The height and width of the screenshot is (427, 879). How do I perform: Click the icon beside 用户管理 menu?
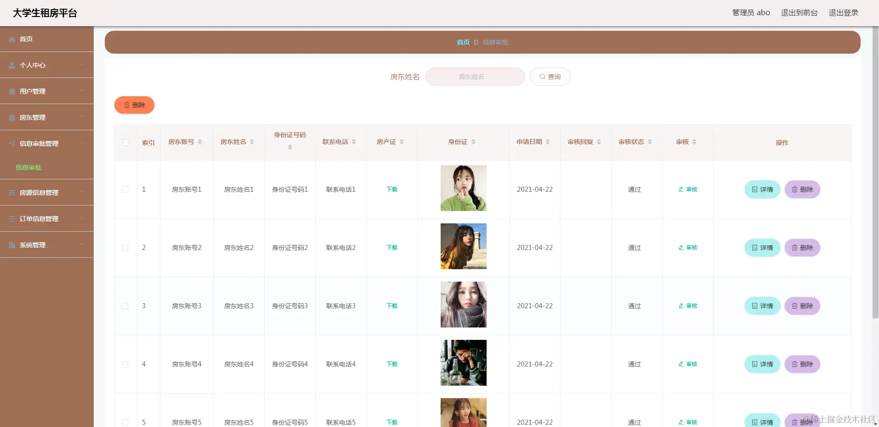12,92
